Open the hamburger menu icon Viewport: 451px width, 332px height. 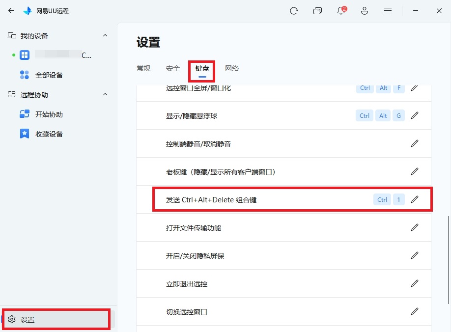(388, 11)
